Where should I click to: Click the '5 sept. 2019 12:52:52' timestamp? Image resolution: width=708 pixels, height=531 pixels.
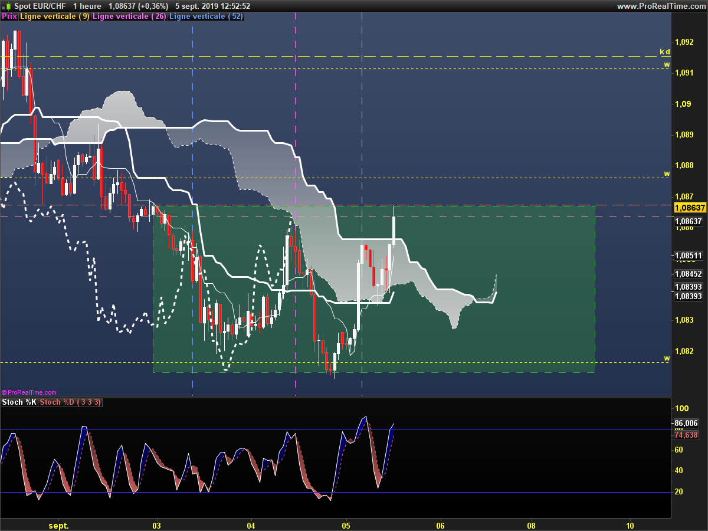pyautogui.click(x=212, y=6)
